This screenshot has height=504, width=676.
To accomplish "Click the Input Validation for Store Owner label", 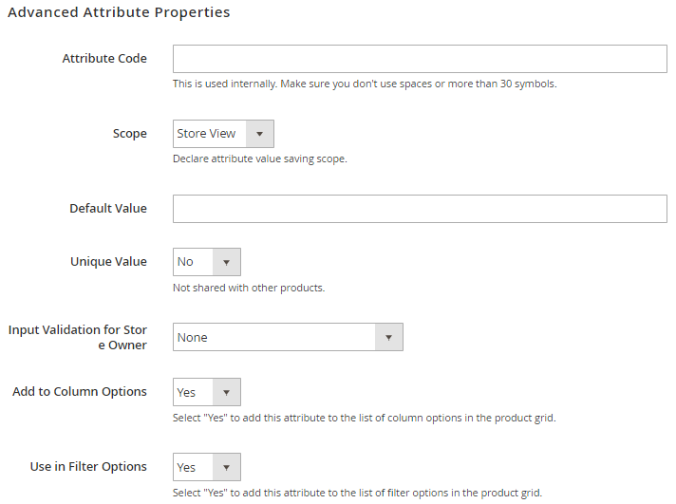I will [x=78, y=337].
